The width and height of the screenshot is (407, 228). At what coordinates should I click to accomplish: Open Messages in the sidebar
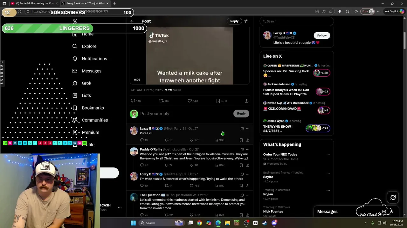click(87, 71)
